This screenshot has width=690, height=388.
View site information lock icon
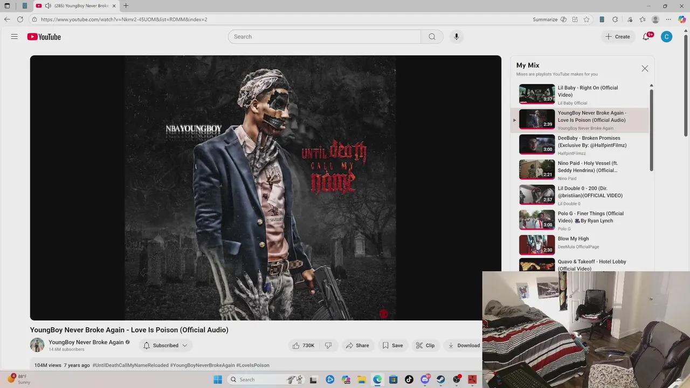(x=34, y=19)
